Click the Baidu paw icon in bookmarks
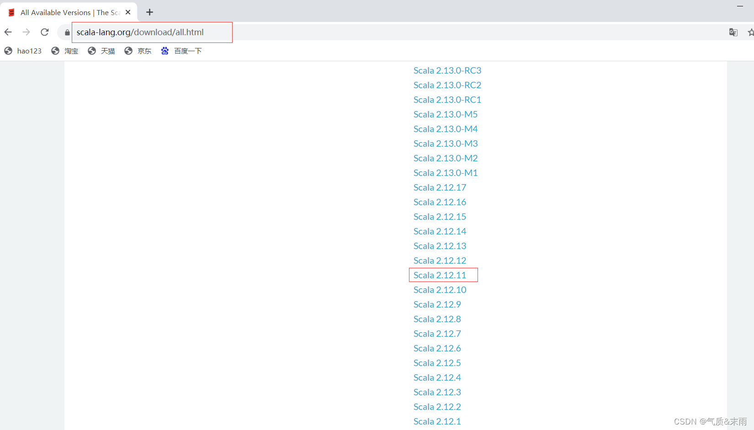 (x=165, y=51)
